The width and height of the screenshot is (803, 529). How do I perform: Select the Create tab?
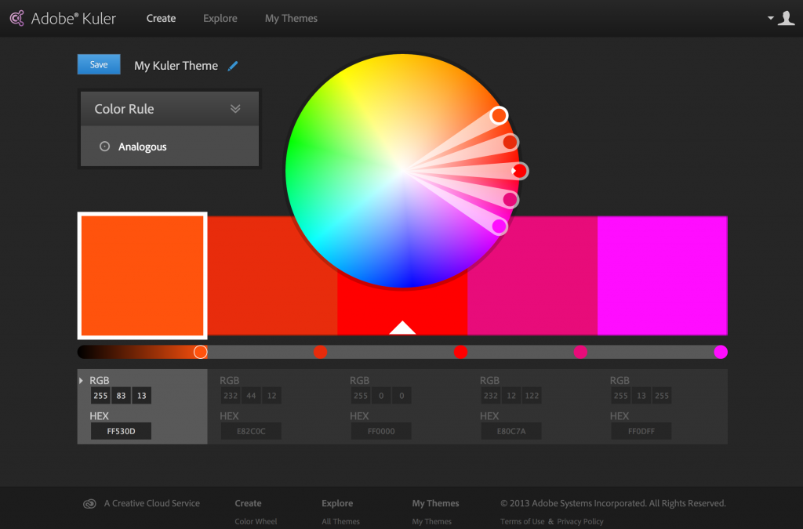pos(161,18)
